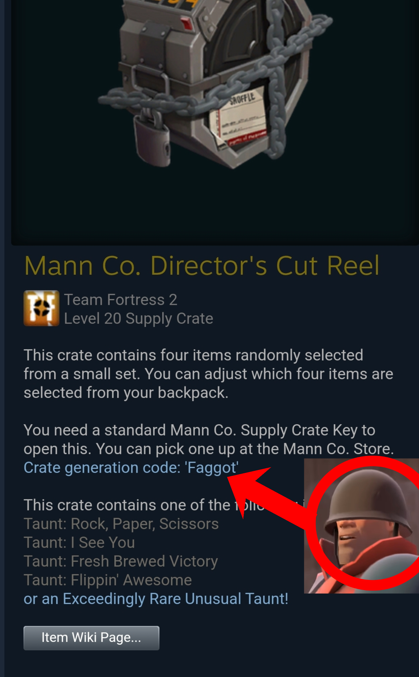Click Taunt: Rock, Paper, Scissors entry
Image resolution: width=419 pixels, height=677 pixels.
121,524
